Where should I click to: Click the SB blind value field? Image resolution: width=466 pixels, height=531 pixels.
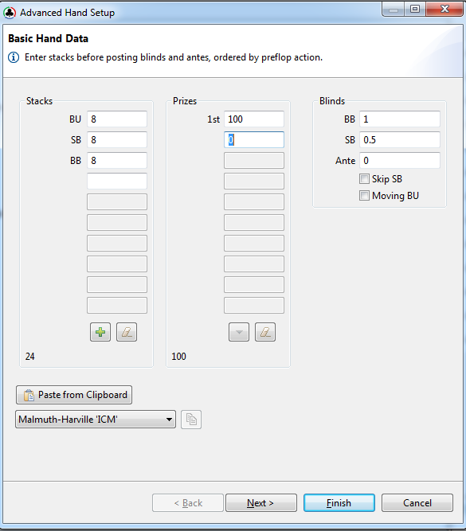[400, 140]
